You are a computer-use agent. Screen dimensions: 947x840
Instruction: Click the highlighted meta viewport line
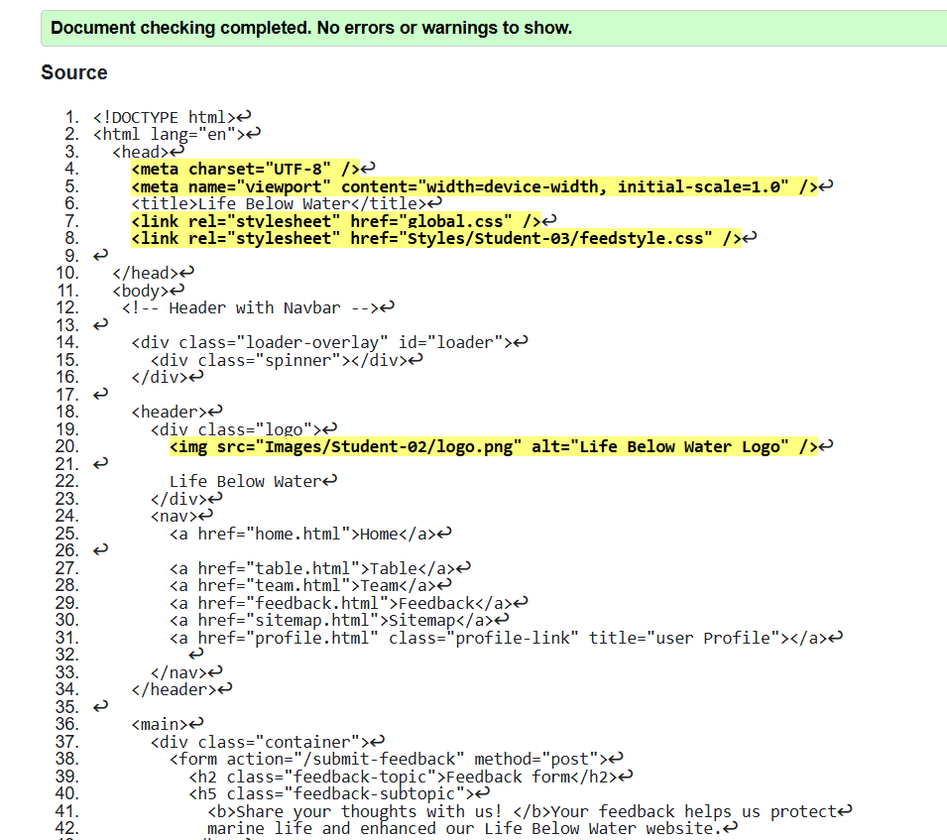(x=474, y=186)
